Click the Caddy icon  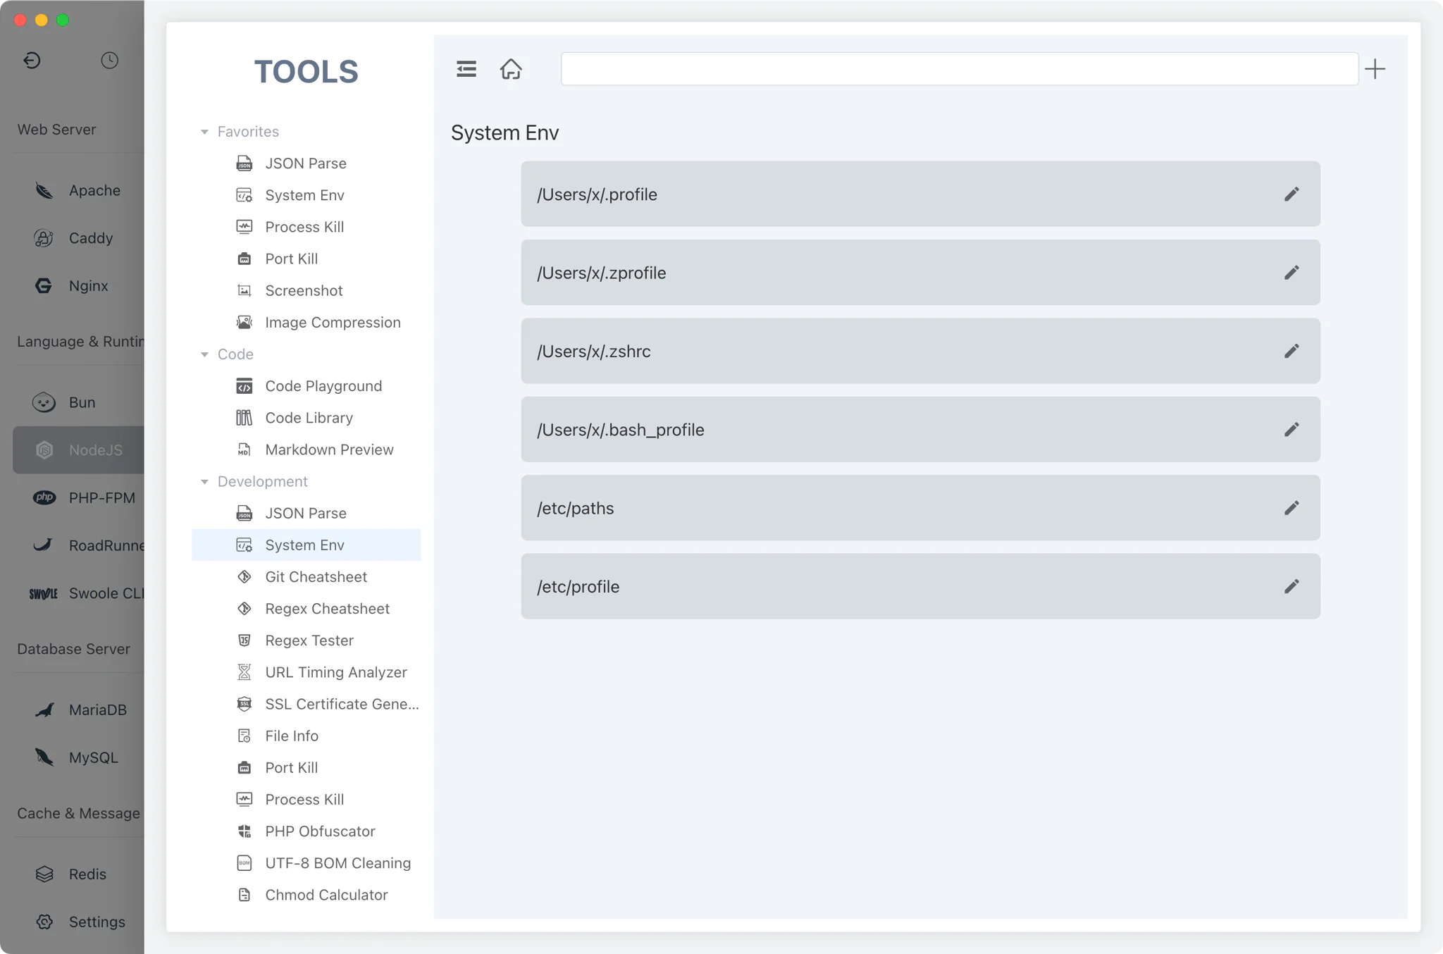pos(44,238)
